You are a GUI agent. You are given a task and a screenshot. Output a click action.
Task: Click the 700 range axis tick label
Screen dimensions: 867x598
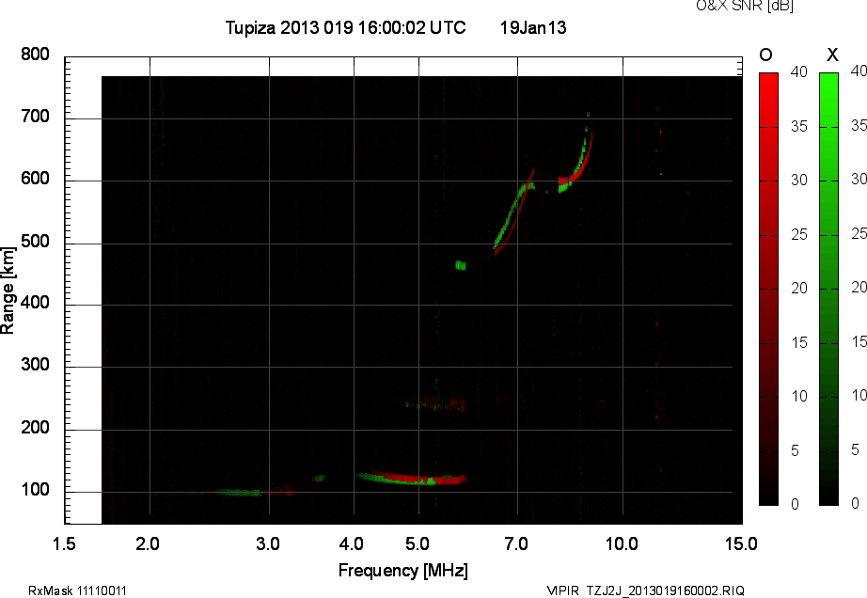pyautogui.click(x=35, y=117)
